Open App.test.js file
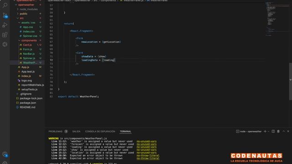Viewport: 292px width, 164px height. click(x=27, y=72)
